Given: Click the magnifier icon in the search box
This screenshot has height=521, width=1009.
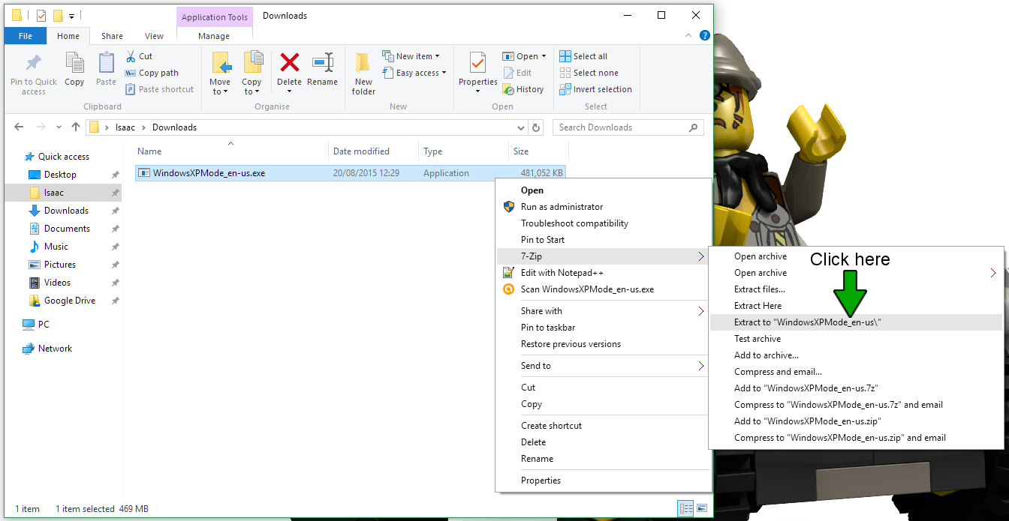Looking at the screenshot, I should pos(693,127).
